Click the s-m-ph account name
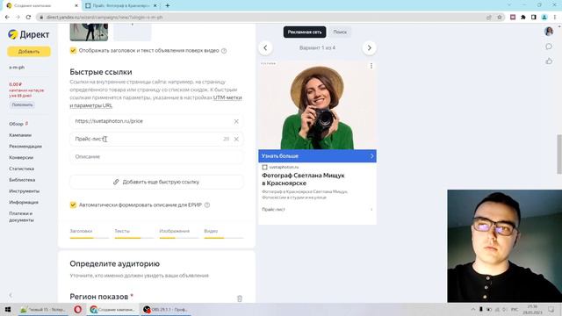Screen dimensions: 562x316 pyautogui.click(x=17, y=68)
